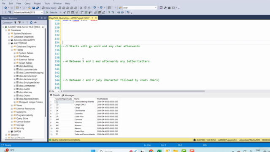Toggle IntelliSense Enabled button
Viewport: 270px width, 152px height.
click(x=77, y=12)
